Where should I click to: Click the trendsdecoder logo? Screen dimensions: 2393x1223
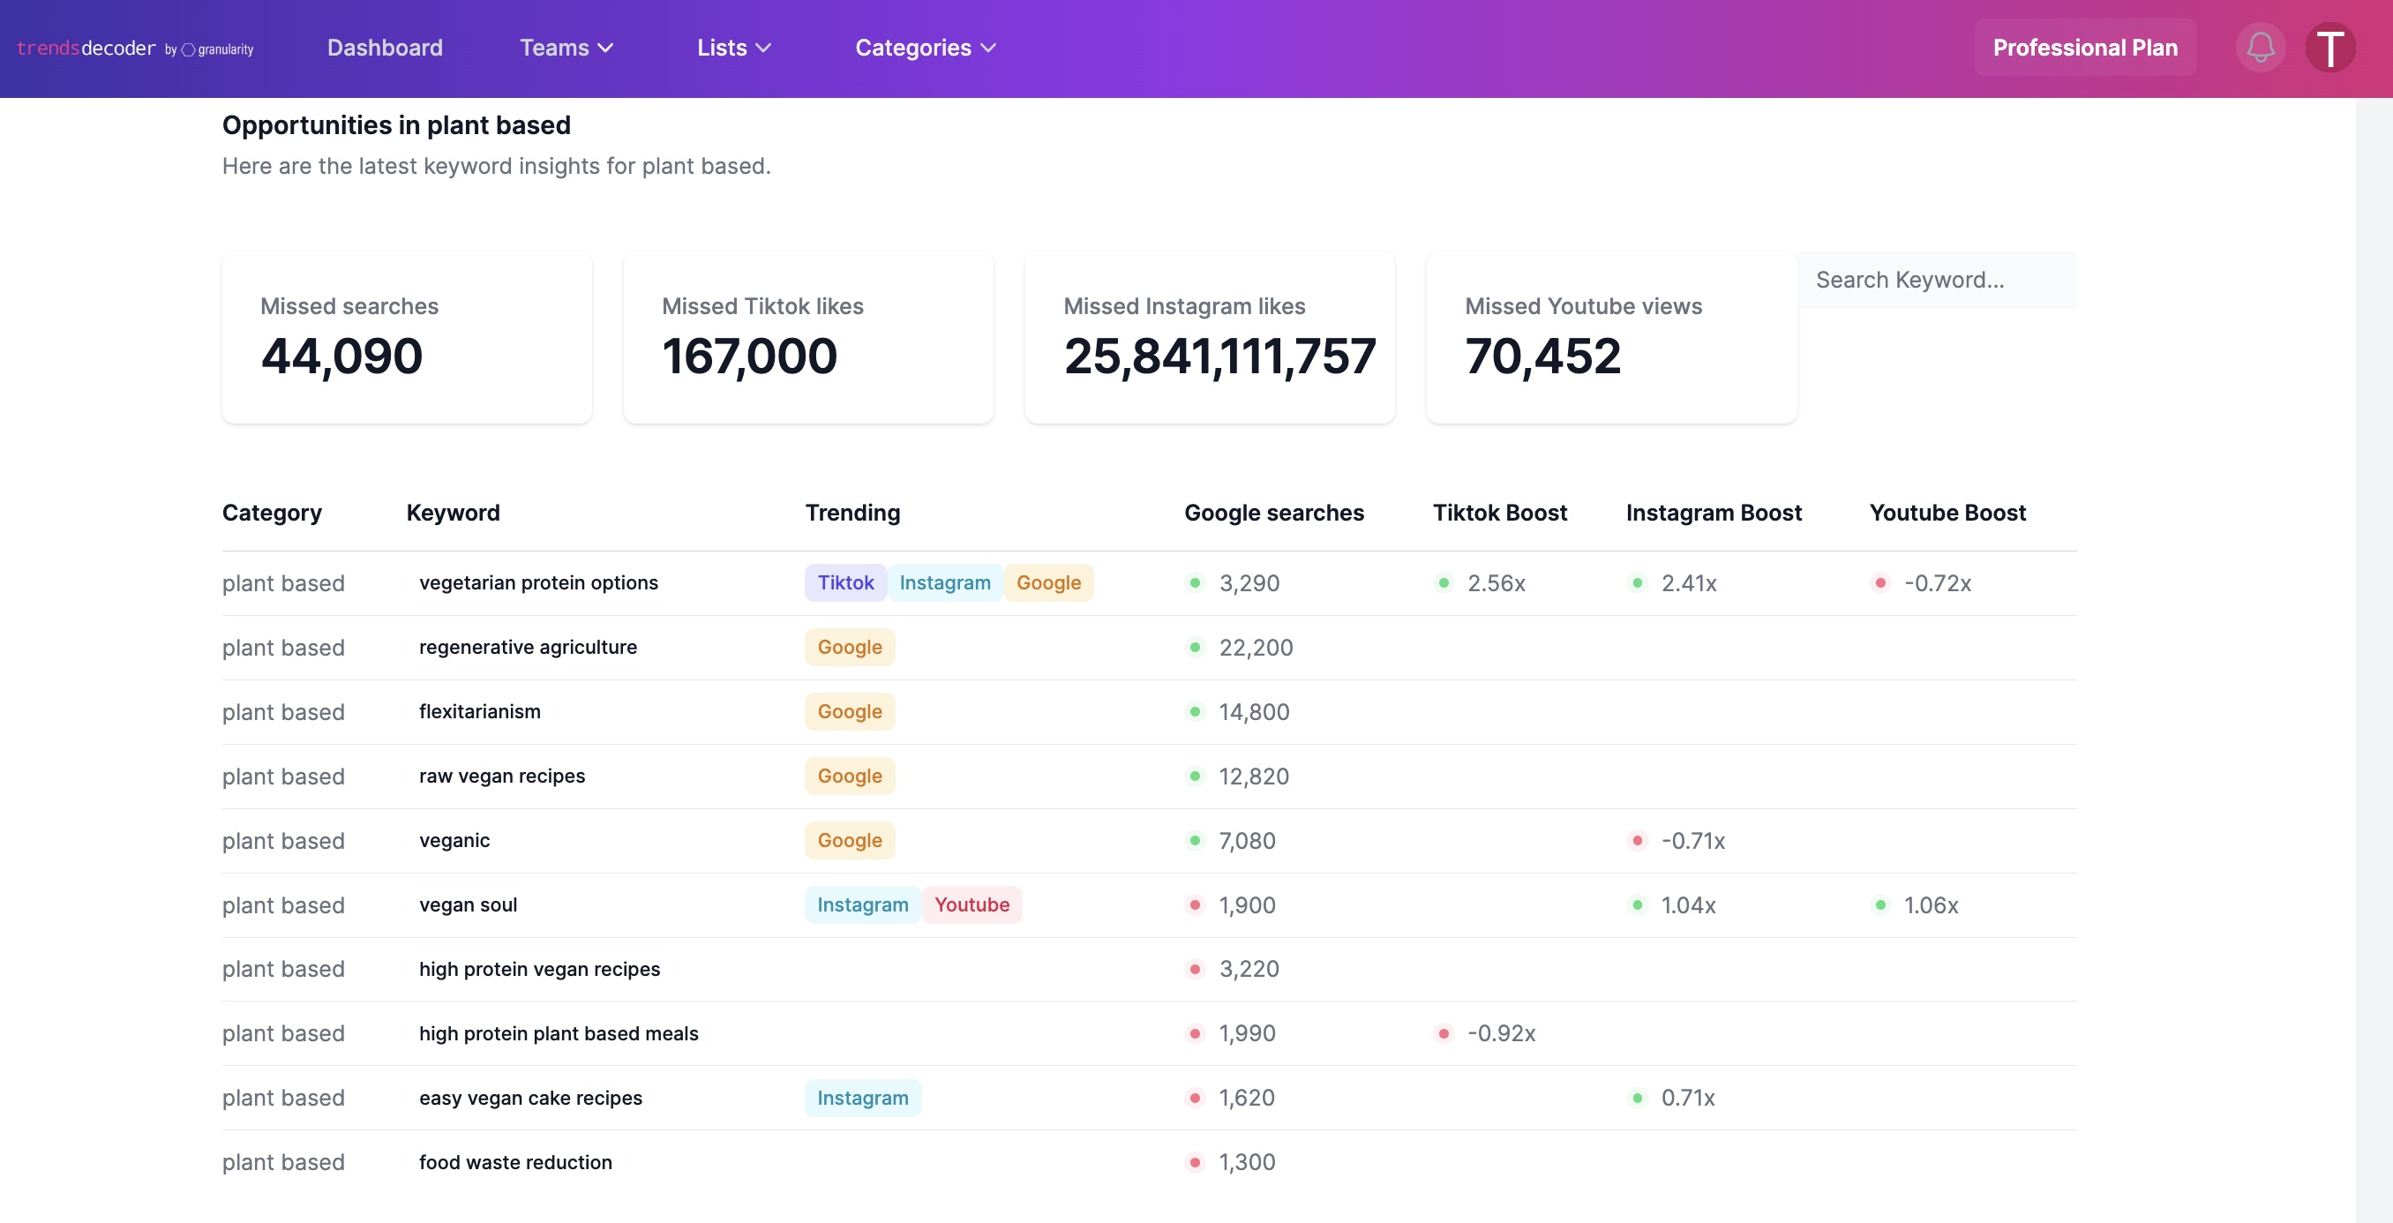coord(136,49)
